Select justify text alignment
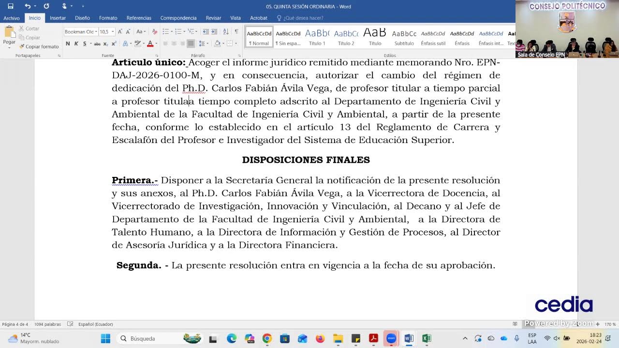 [191, 43]
